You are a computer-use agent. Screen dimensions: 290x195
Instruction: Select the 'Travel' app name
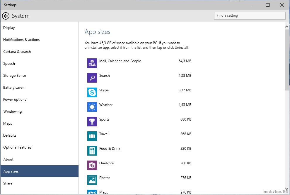[104, 134]
